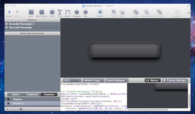The width and height of the screenshot is (195, 114).
Task: Enter full screen with window arrows icon
Action: tap(189, 6)
